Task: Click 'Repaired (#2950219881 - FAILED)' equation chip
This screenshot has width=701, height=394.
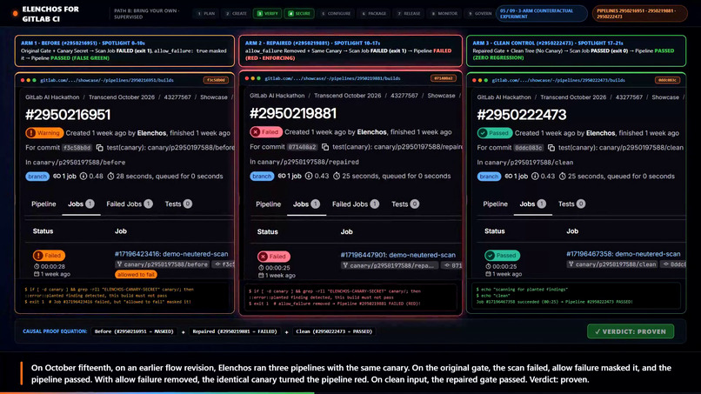Action: click(235, 331)
